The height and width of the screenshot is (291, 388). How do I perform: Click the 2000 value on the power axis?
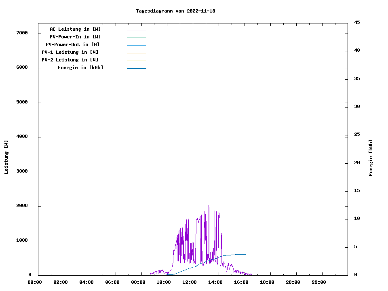pos(21,206)
